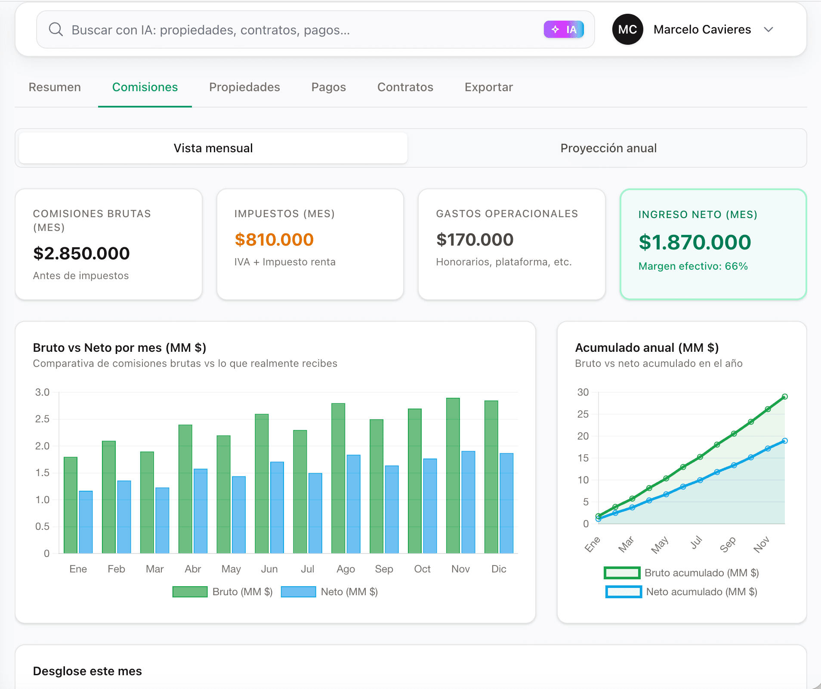Image resolution: width=821 pixels, height=689 pixels.
Task: Expand the Marcelo Cavieres account chevron
Action: [769, 30]
